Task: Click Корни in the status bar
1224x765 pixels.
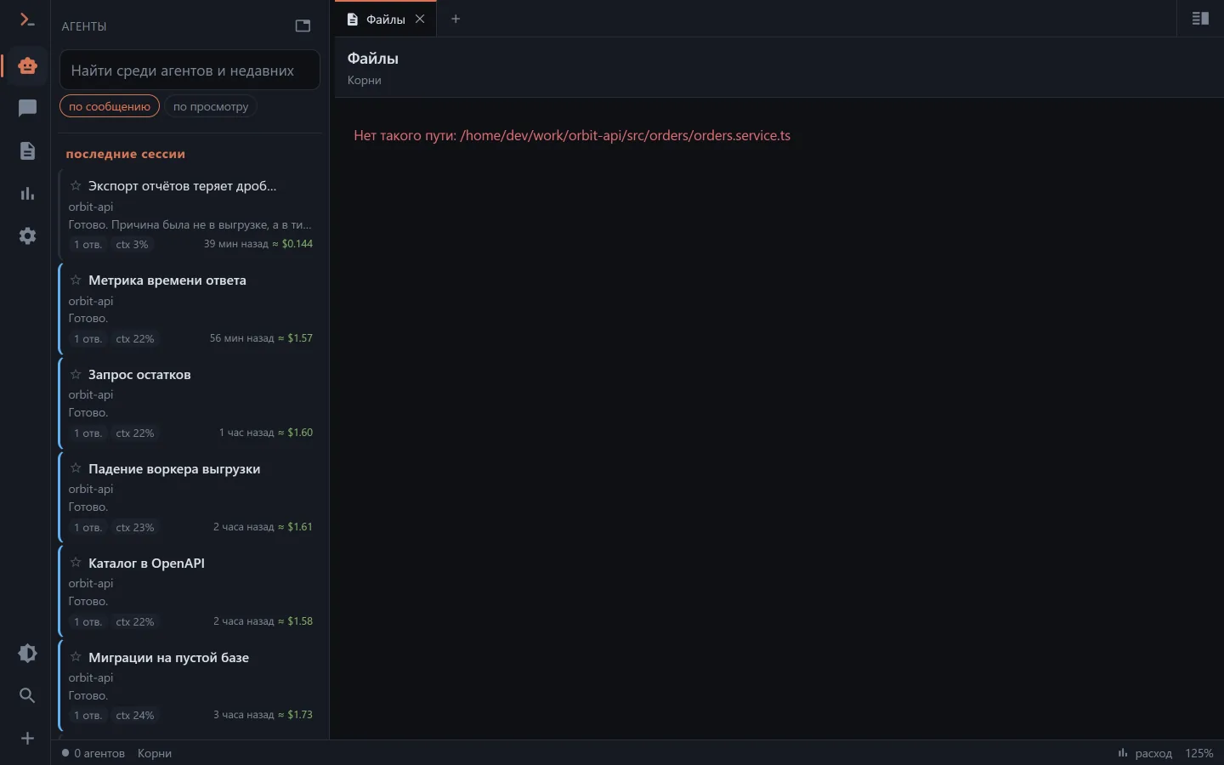Action: (x=155, y=753)
